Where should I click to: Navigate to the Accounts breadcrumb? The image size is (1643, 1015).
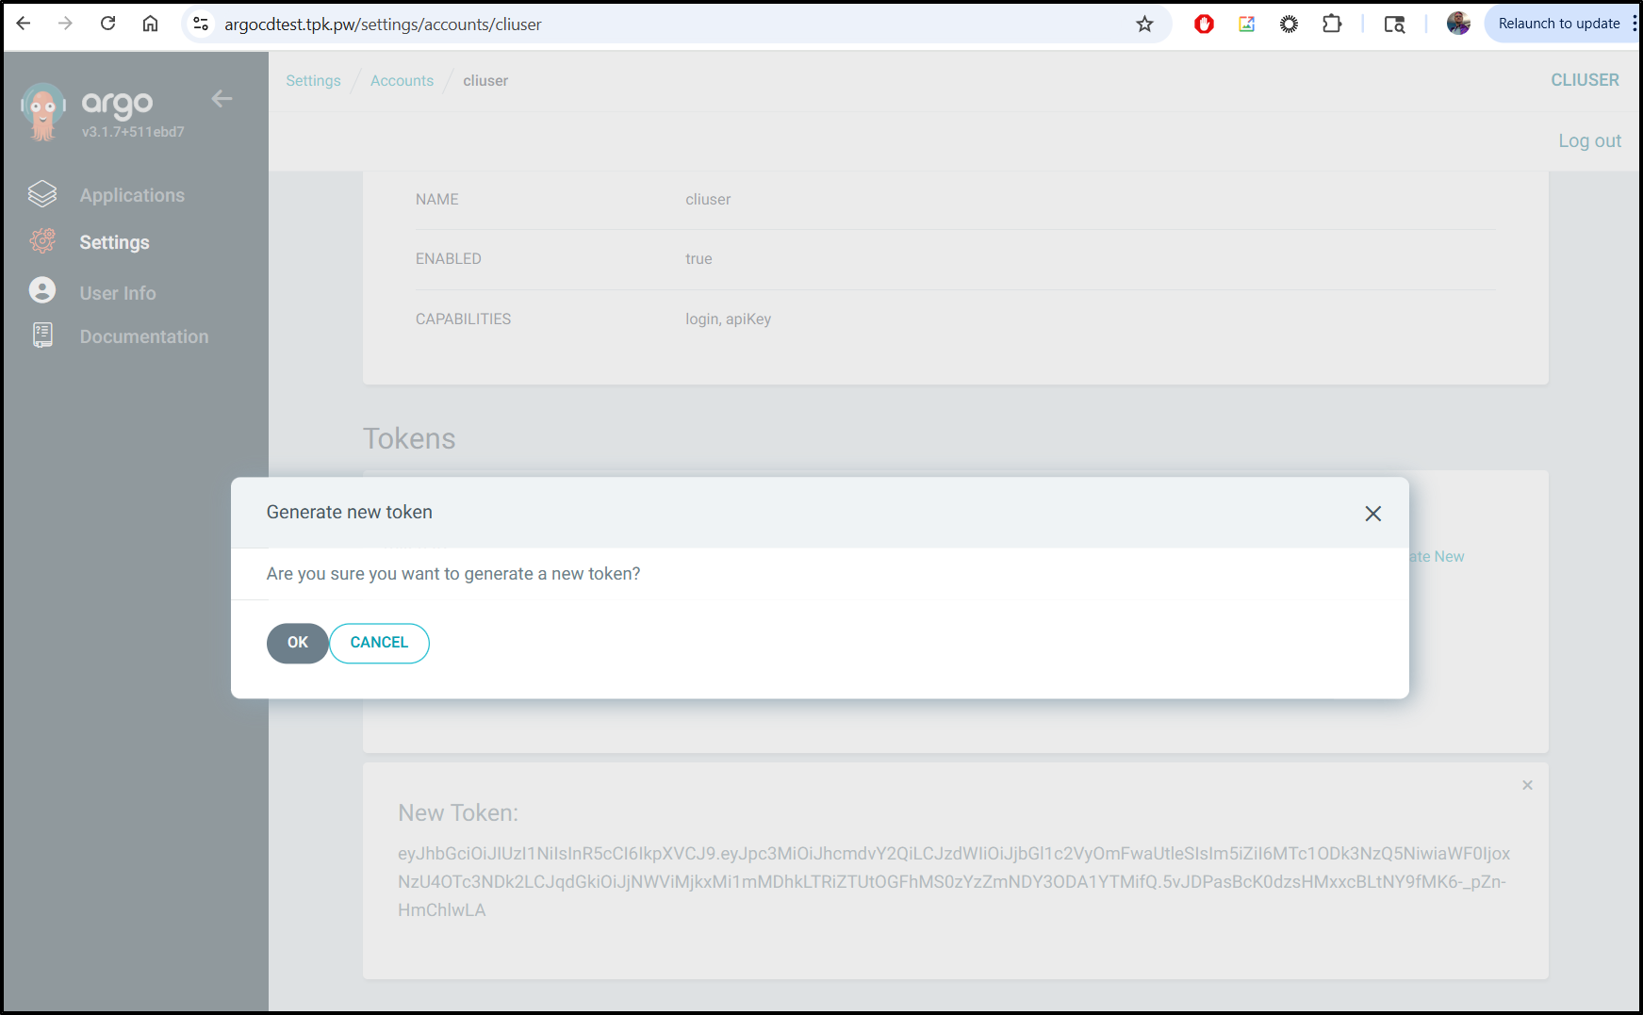click(x=402, y=81)
